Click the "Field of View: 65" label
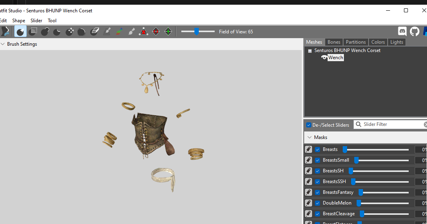Screen dimensions: 427x224 point(236,31)
